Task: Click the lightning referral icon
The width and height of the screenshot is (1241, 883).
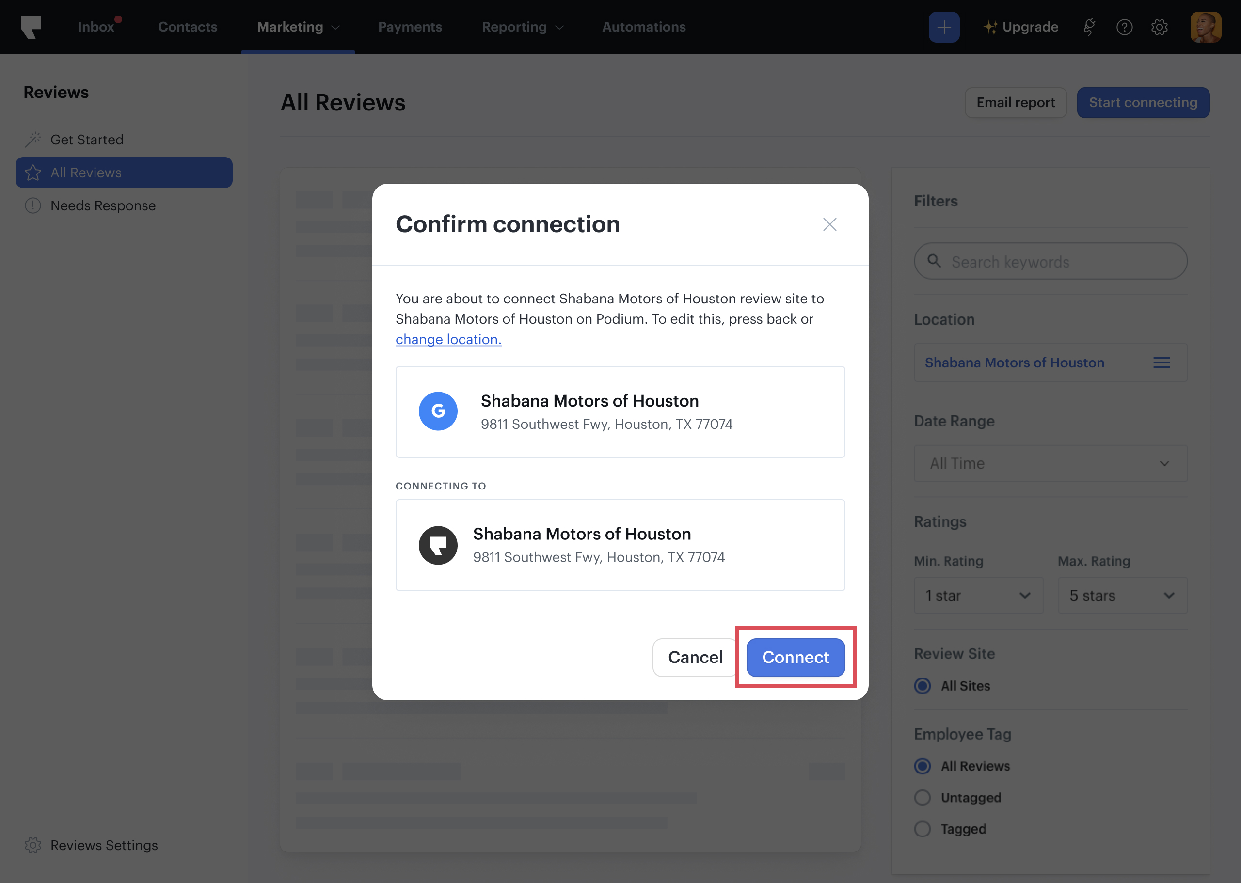Action: [x=1089, y=27]
